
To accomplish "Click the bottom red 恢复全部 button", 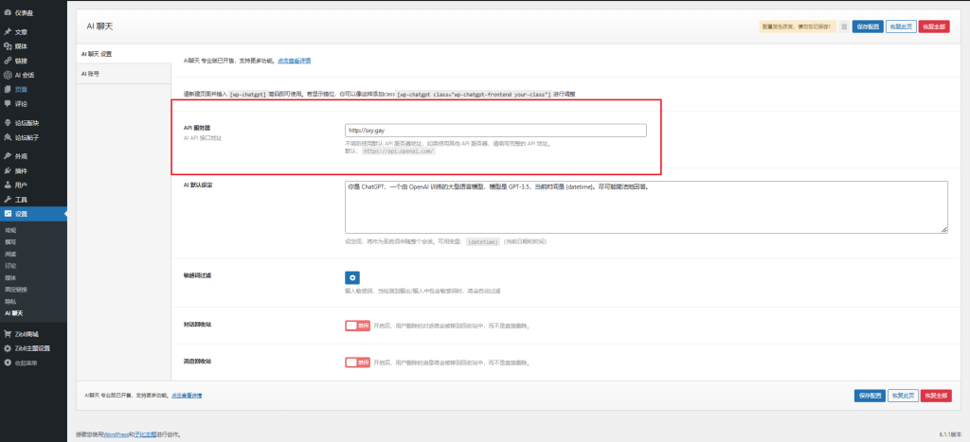I will tap(933, 395).
